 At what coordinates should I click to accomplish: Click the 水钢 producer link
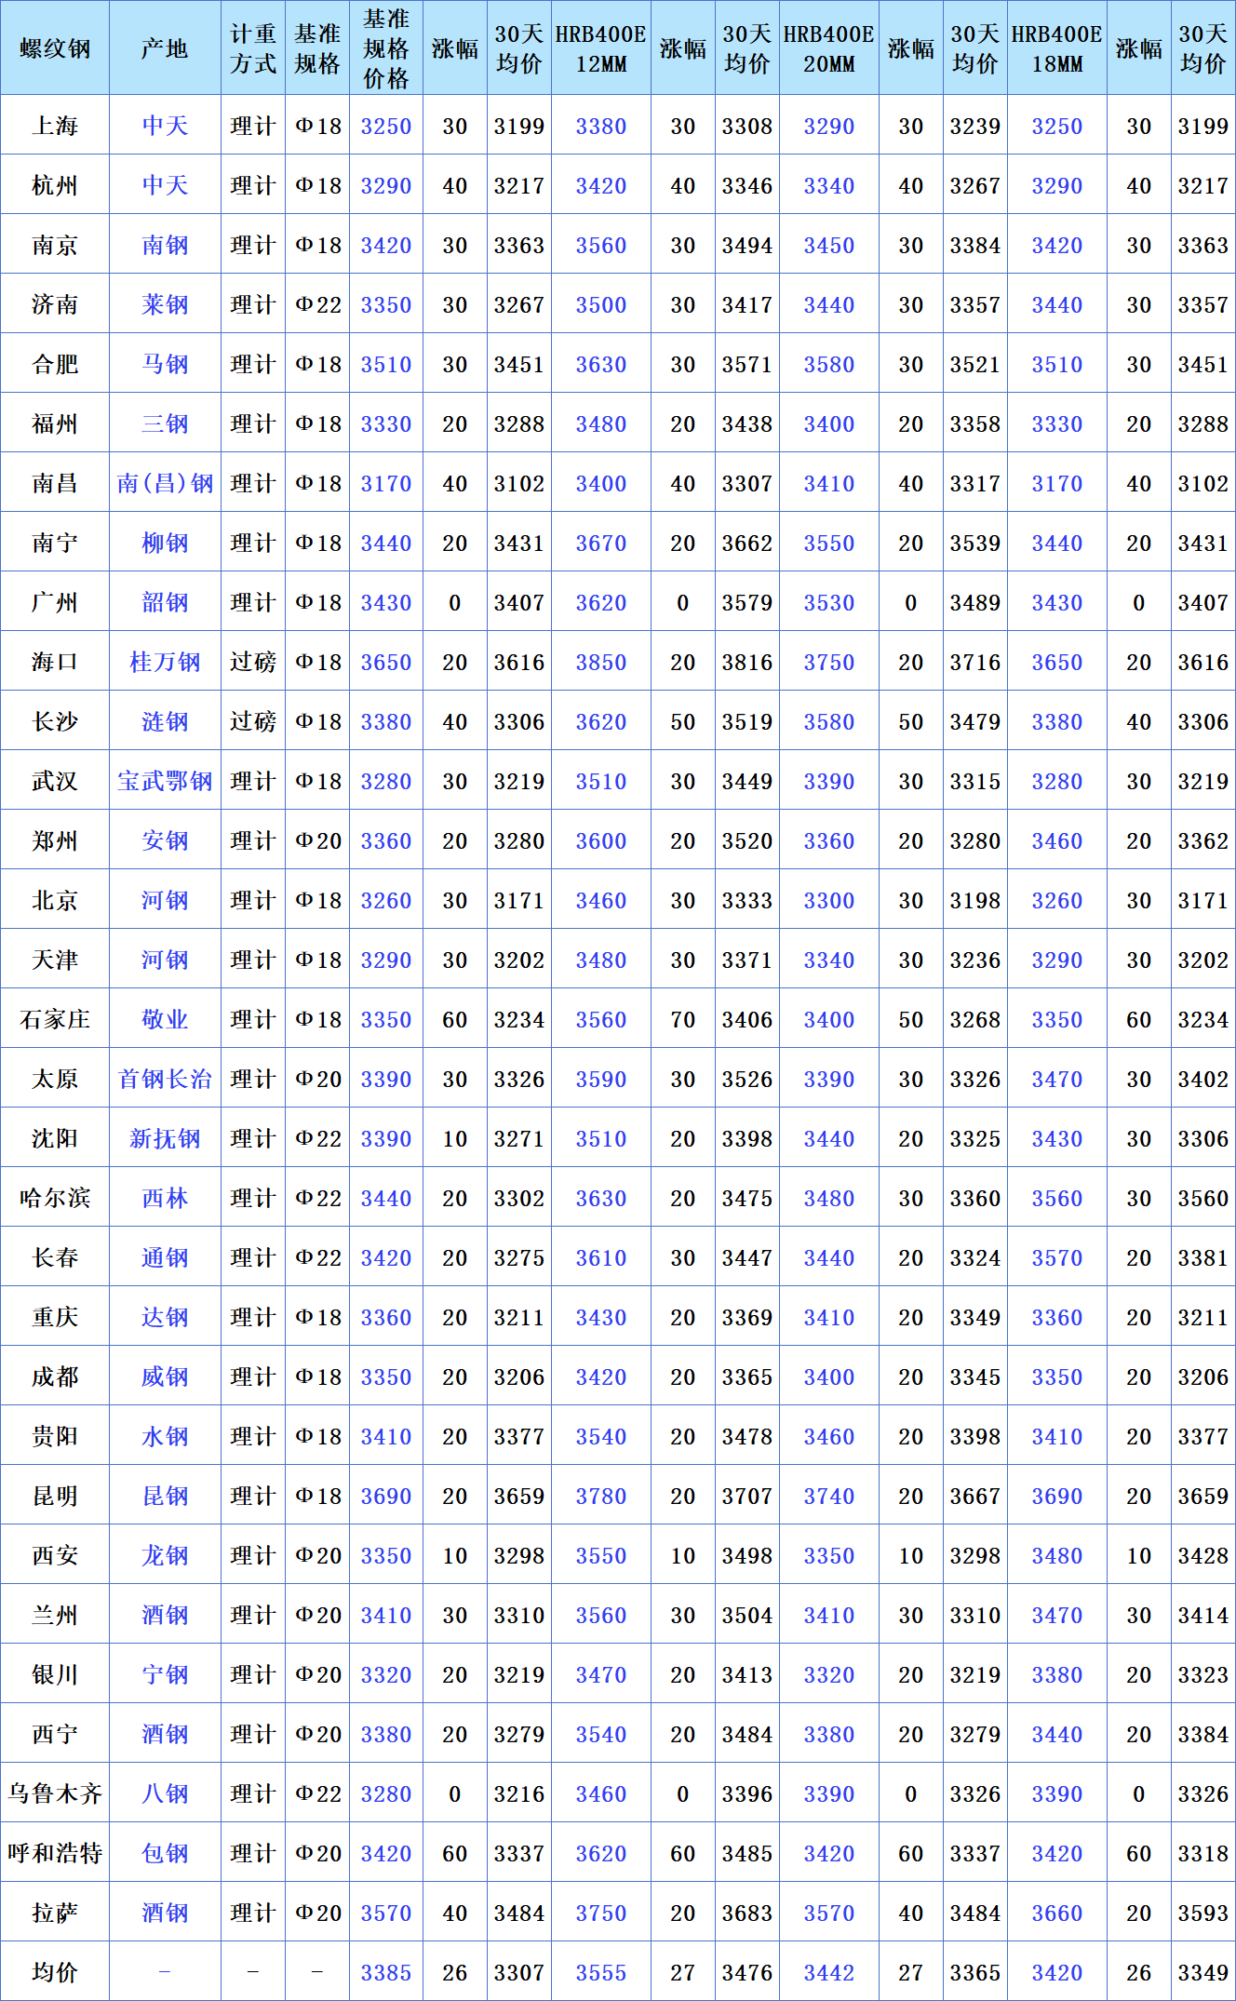point(165,1436)
